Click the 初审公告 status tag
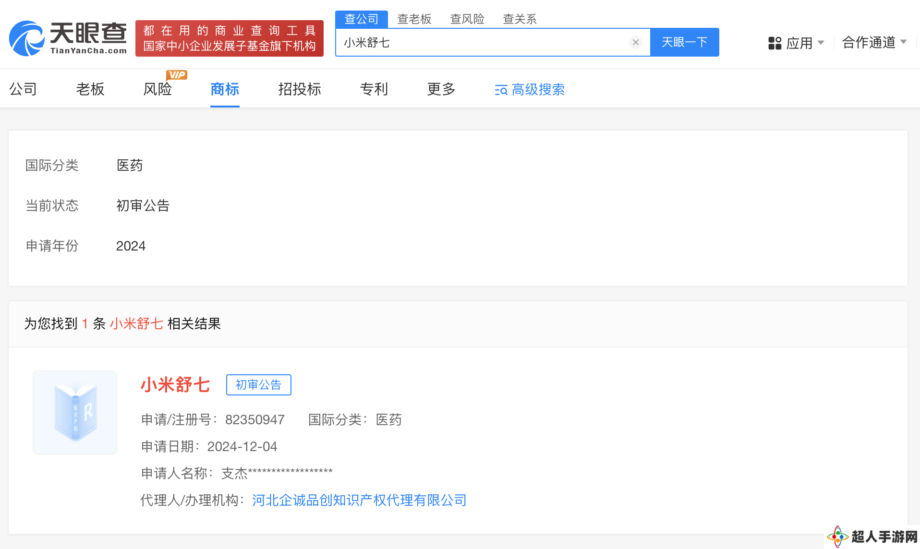 [258, 385]
